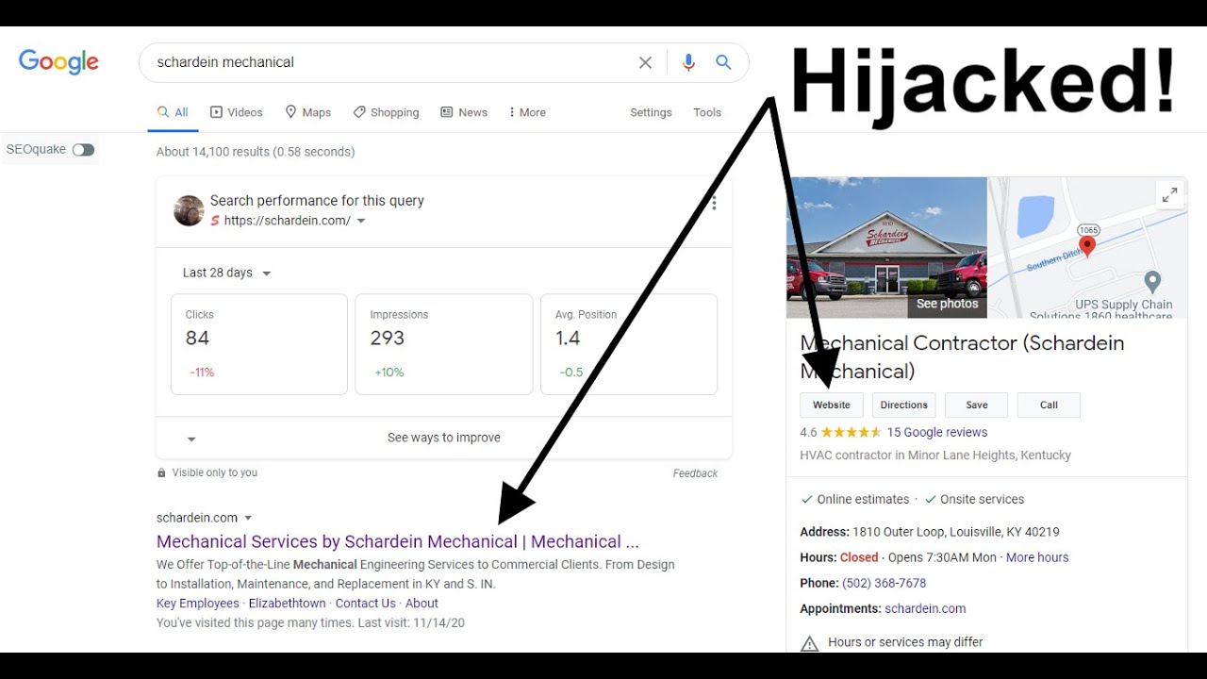Click the red map pin marker
This screenshot has width=1207, height=679.
click(1087, 247)
